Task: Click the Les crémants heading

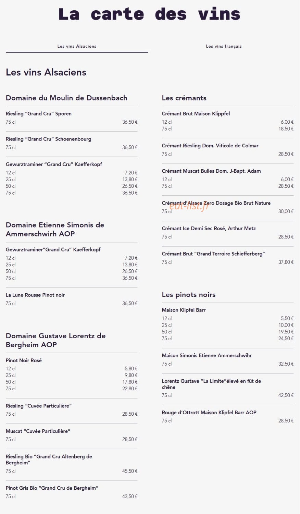Action: tap(184, 98)
